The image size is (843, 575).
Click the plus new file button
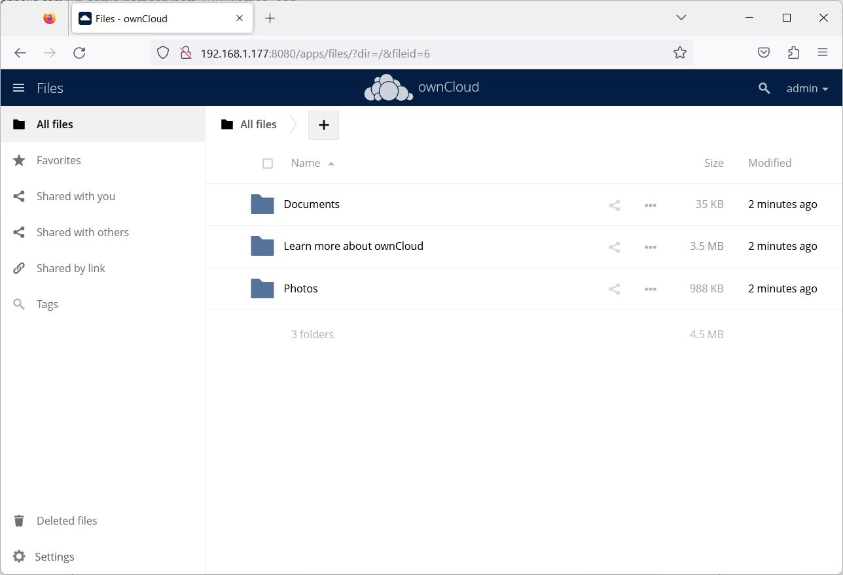(323, 125)
